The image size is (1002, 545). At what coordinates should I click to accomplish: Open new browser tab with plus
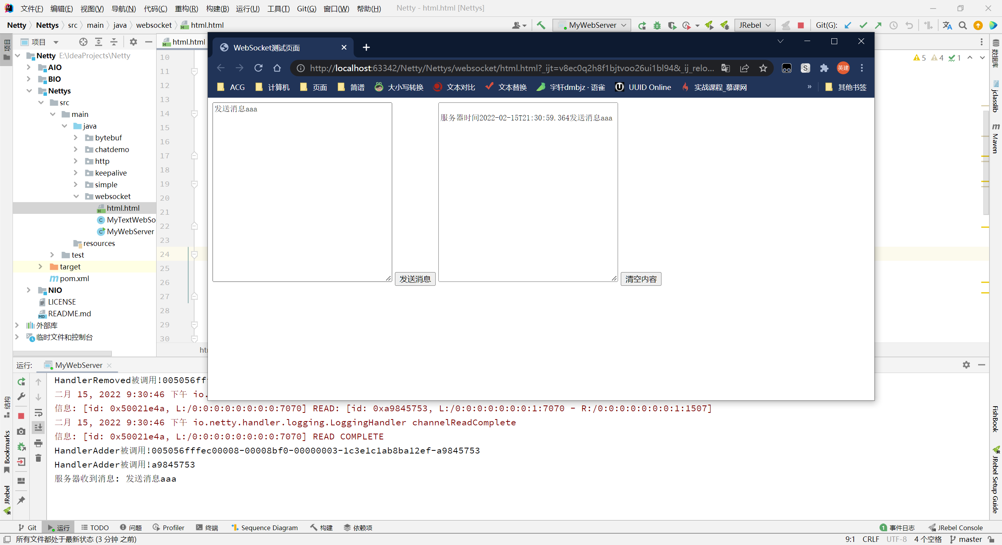366,48
